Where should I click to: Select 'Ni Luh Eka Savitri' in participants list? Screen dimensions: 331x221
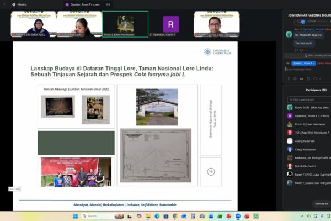coord(308,166)
